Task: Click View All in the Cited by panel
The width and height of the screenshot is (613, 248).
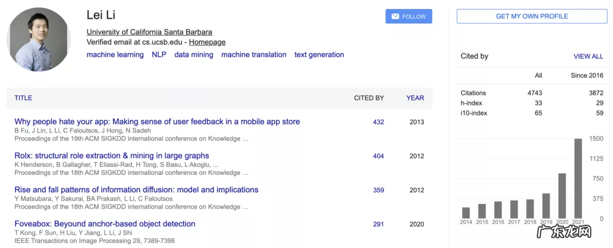Action: tap(588, 56)
